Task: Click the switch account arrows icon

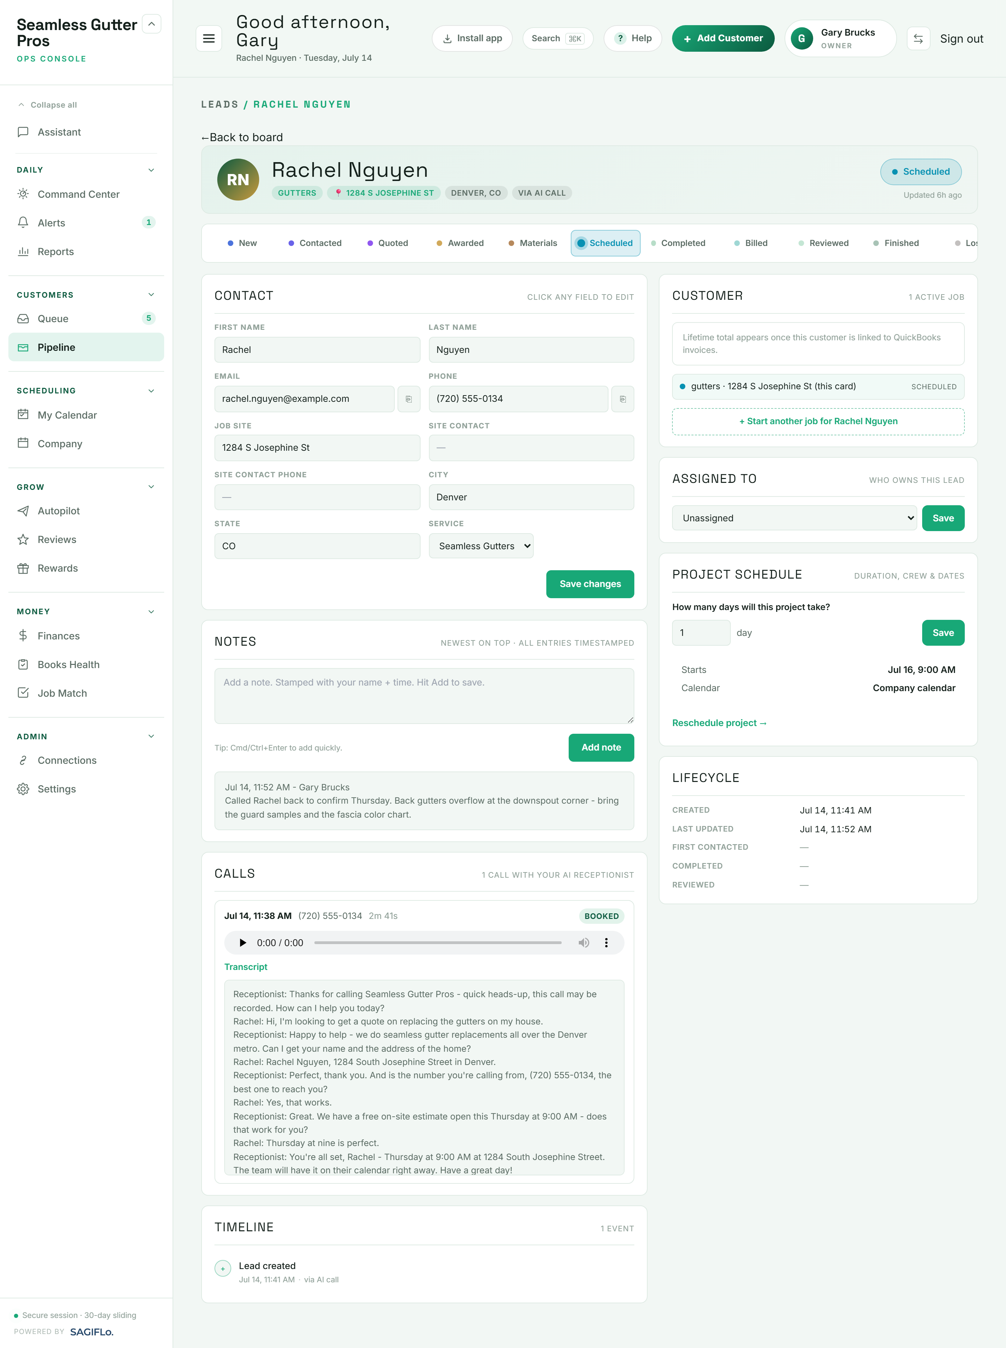Action: [918, 38]
